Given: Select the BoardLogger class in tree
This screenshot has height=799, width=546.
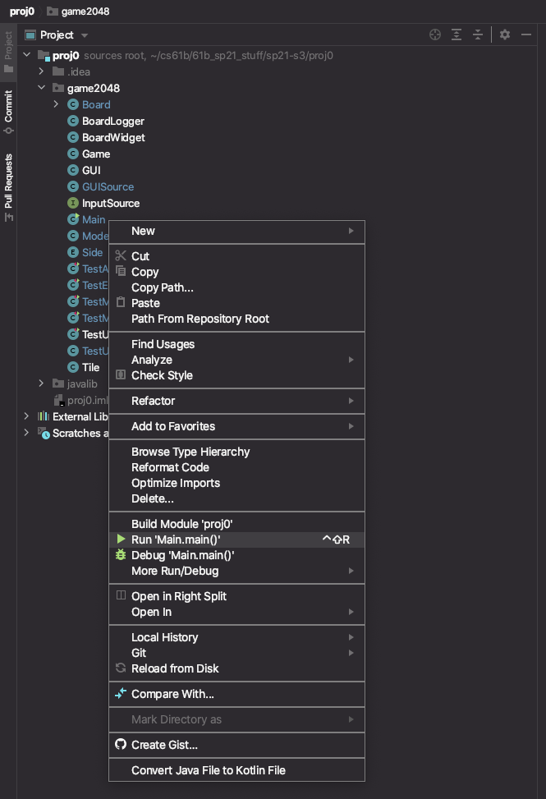Looking at the screenshot, I should click(x=112, y=121).
